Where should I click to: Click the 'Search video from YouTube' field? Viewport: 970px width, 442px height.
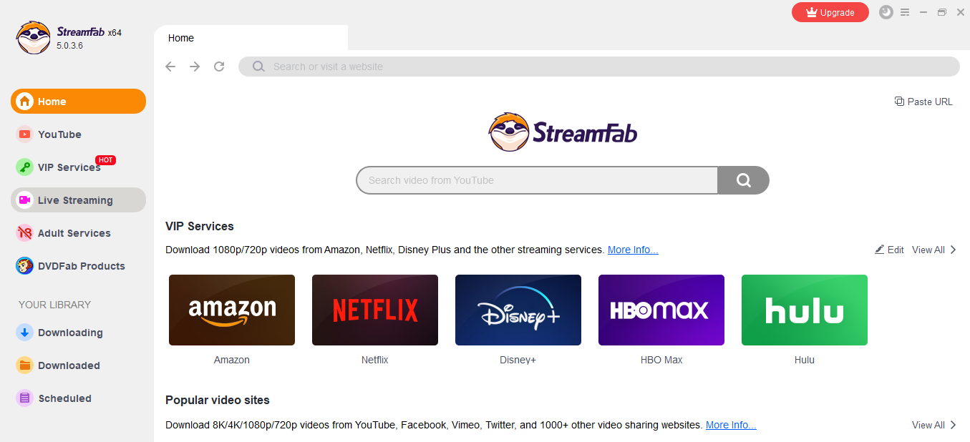click(537, 180)
